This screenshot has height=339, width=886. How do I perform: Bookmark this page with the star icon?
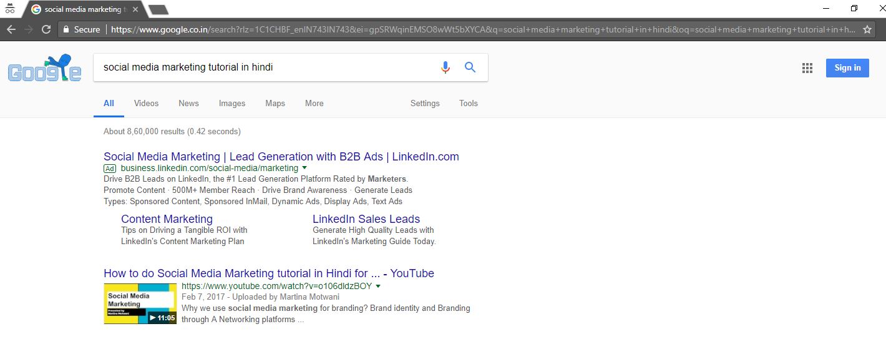pyautogui.click(x=867, y=29)
